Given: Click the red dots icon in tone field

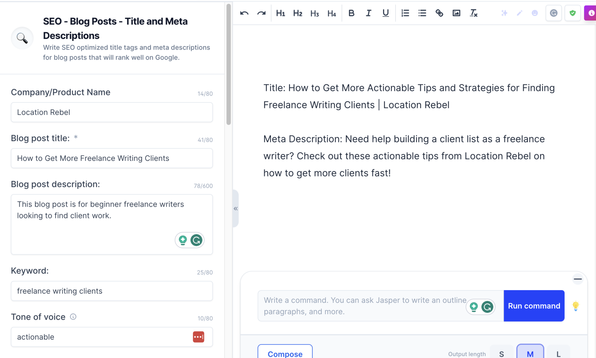Looking at the screenshot, I should click(x=198, y=337).
